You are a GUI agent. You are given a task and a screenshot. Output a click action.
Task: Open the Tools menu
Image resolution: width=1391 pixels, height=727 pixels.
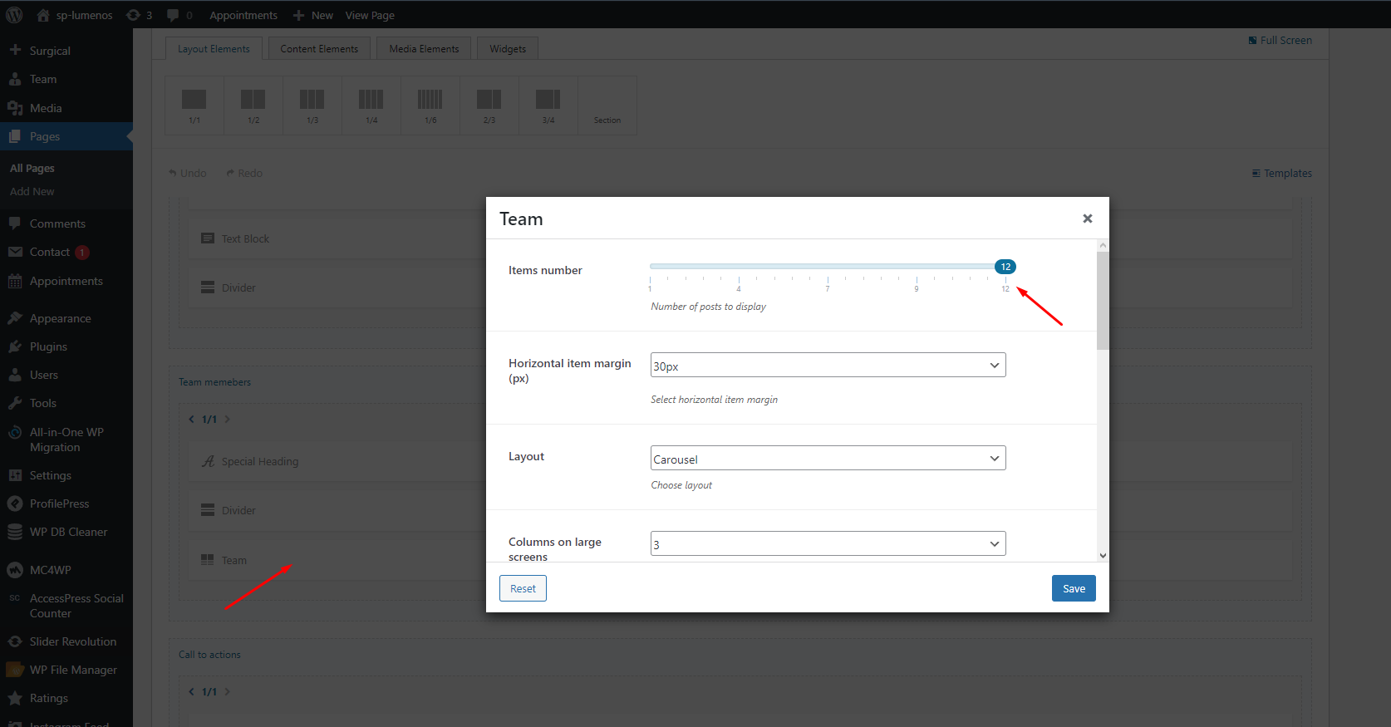tap(66, 403)
